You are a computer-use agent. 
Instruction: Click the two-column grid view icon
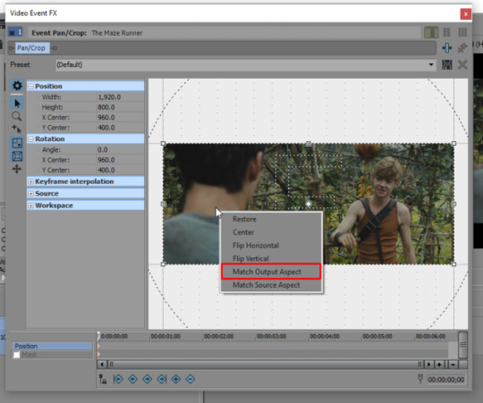pyautogui.click(x=446, y=32)
